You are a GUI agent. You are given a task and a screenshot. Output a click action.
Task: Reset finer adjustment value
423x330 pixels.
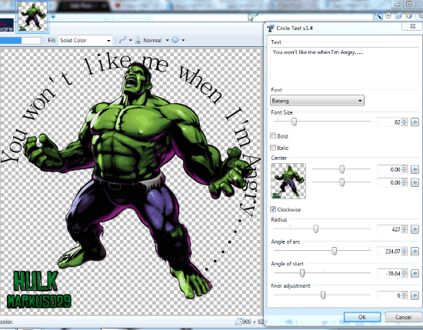pos(415,295)
